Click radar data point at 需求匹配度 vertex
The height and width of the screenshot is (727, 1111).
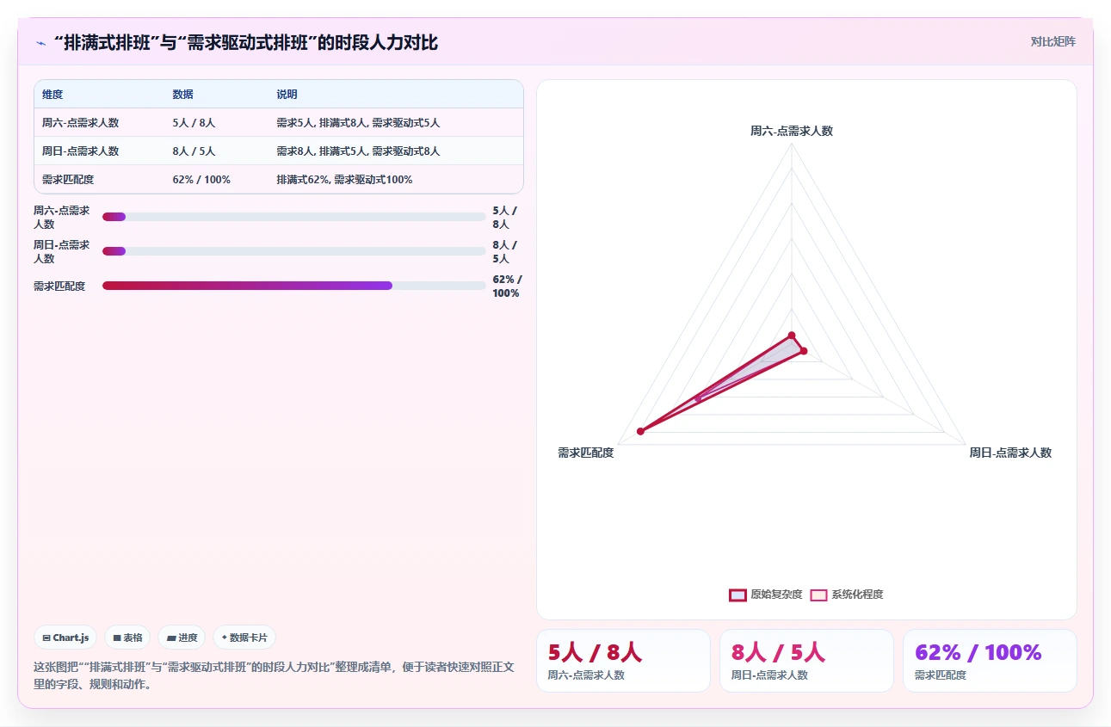[640, 431]
